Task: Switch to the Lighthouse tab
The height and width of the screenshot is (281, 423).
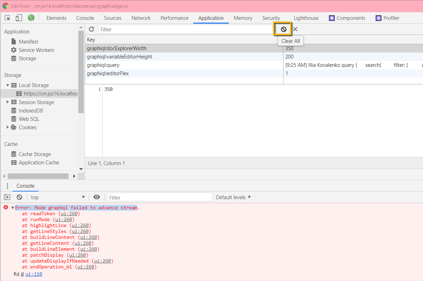Action: point(306,18)
